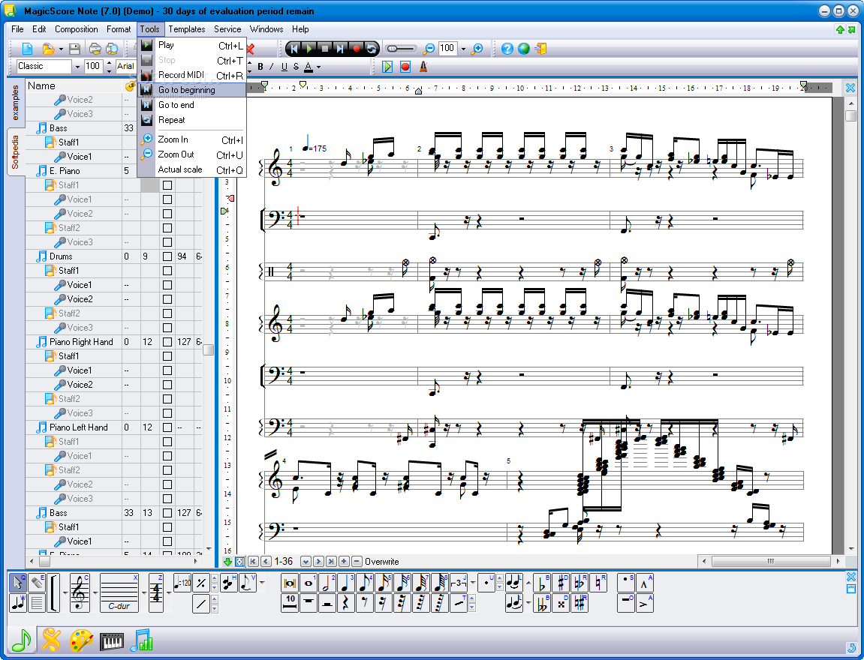Open the Classic style dropdown
Image resolution: width=864 pixels, height=660 pixels.
click(77, 67)
